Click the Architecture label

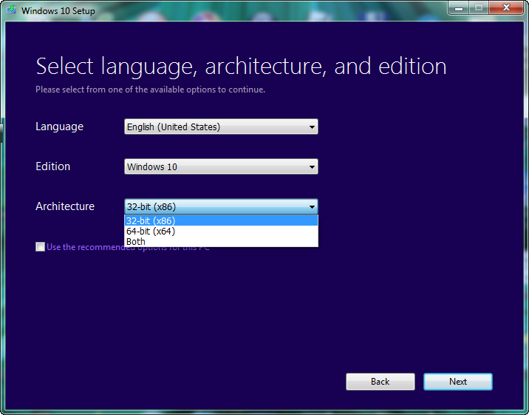[x=65, y=206]
